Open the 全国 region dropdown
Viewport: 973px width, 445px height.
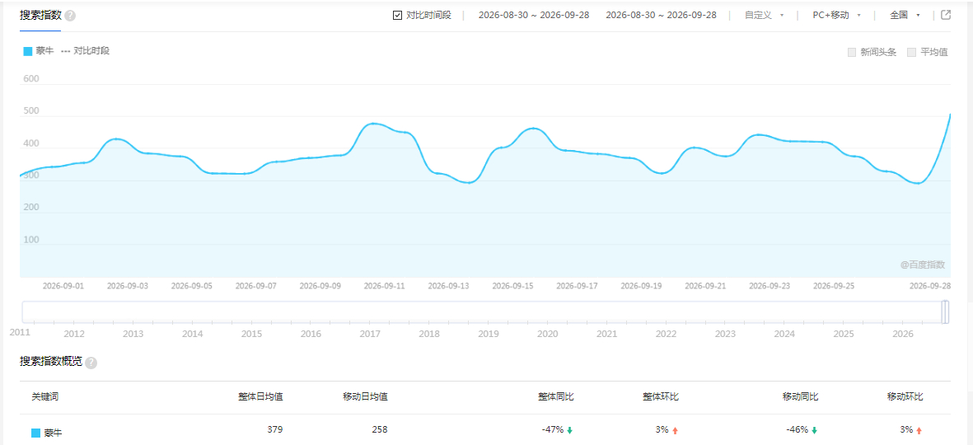[905, 15]
